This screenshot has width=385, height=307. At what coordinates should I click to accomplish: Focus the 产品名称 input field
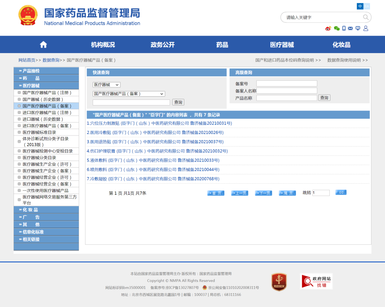(x=287, y=98)
